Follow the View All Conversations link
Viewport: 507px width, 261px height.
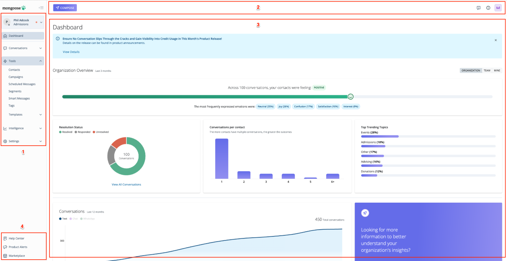[126, 184]
